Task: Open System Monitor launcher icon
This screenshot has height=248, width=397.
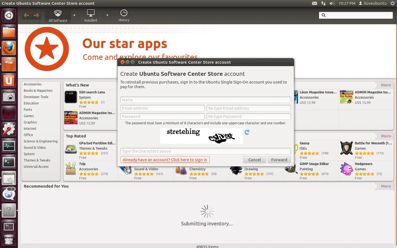Action: pyautogui.click(x=9, y=145)
